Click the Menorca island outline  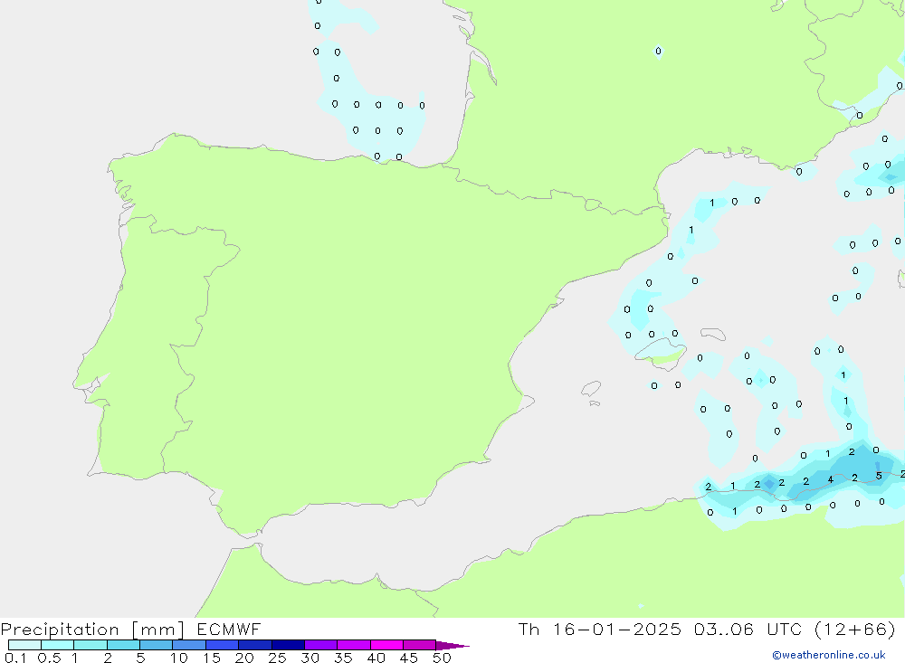tap(713, 333)
